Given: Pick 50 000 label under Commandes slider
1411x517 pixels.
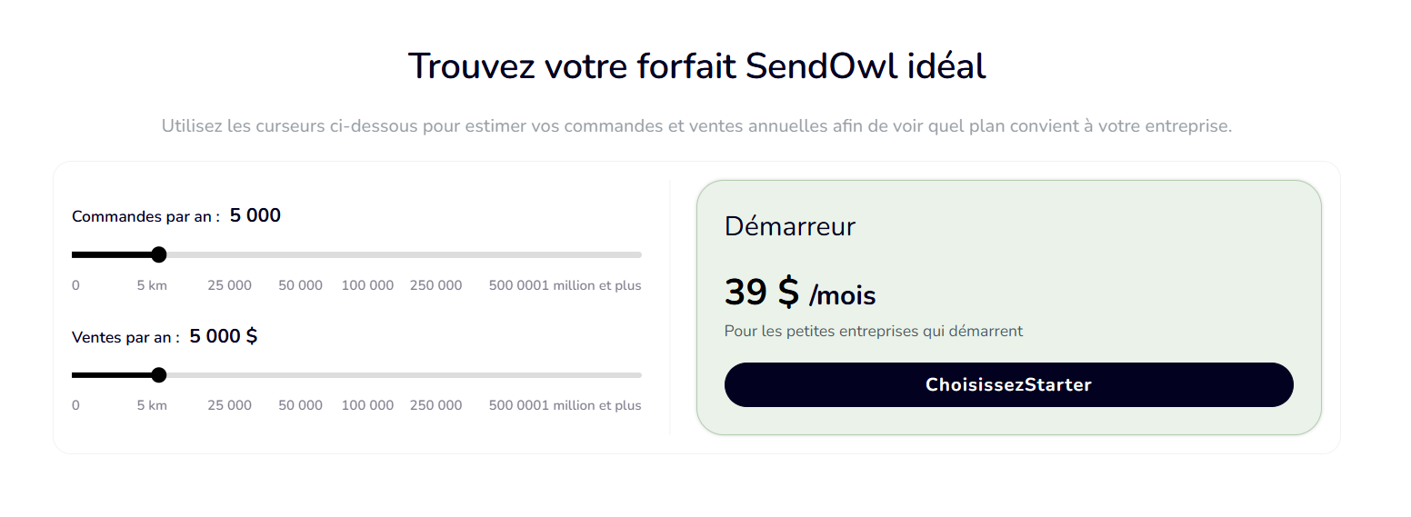Looking at the screenshot, I should click(x=300, y=285).
